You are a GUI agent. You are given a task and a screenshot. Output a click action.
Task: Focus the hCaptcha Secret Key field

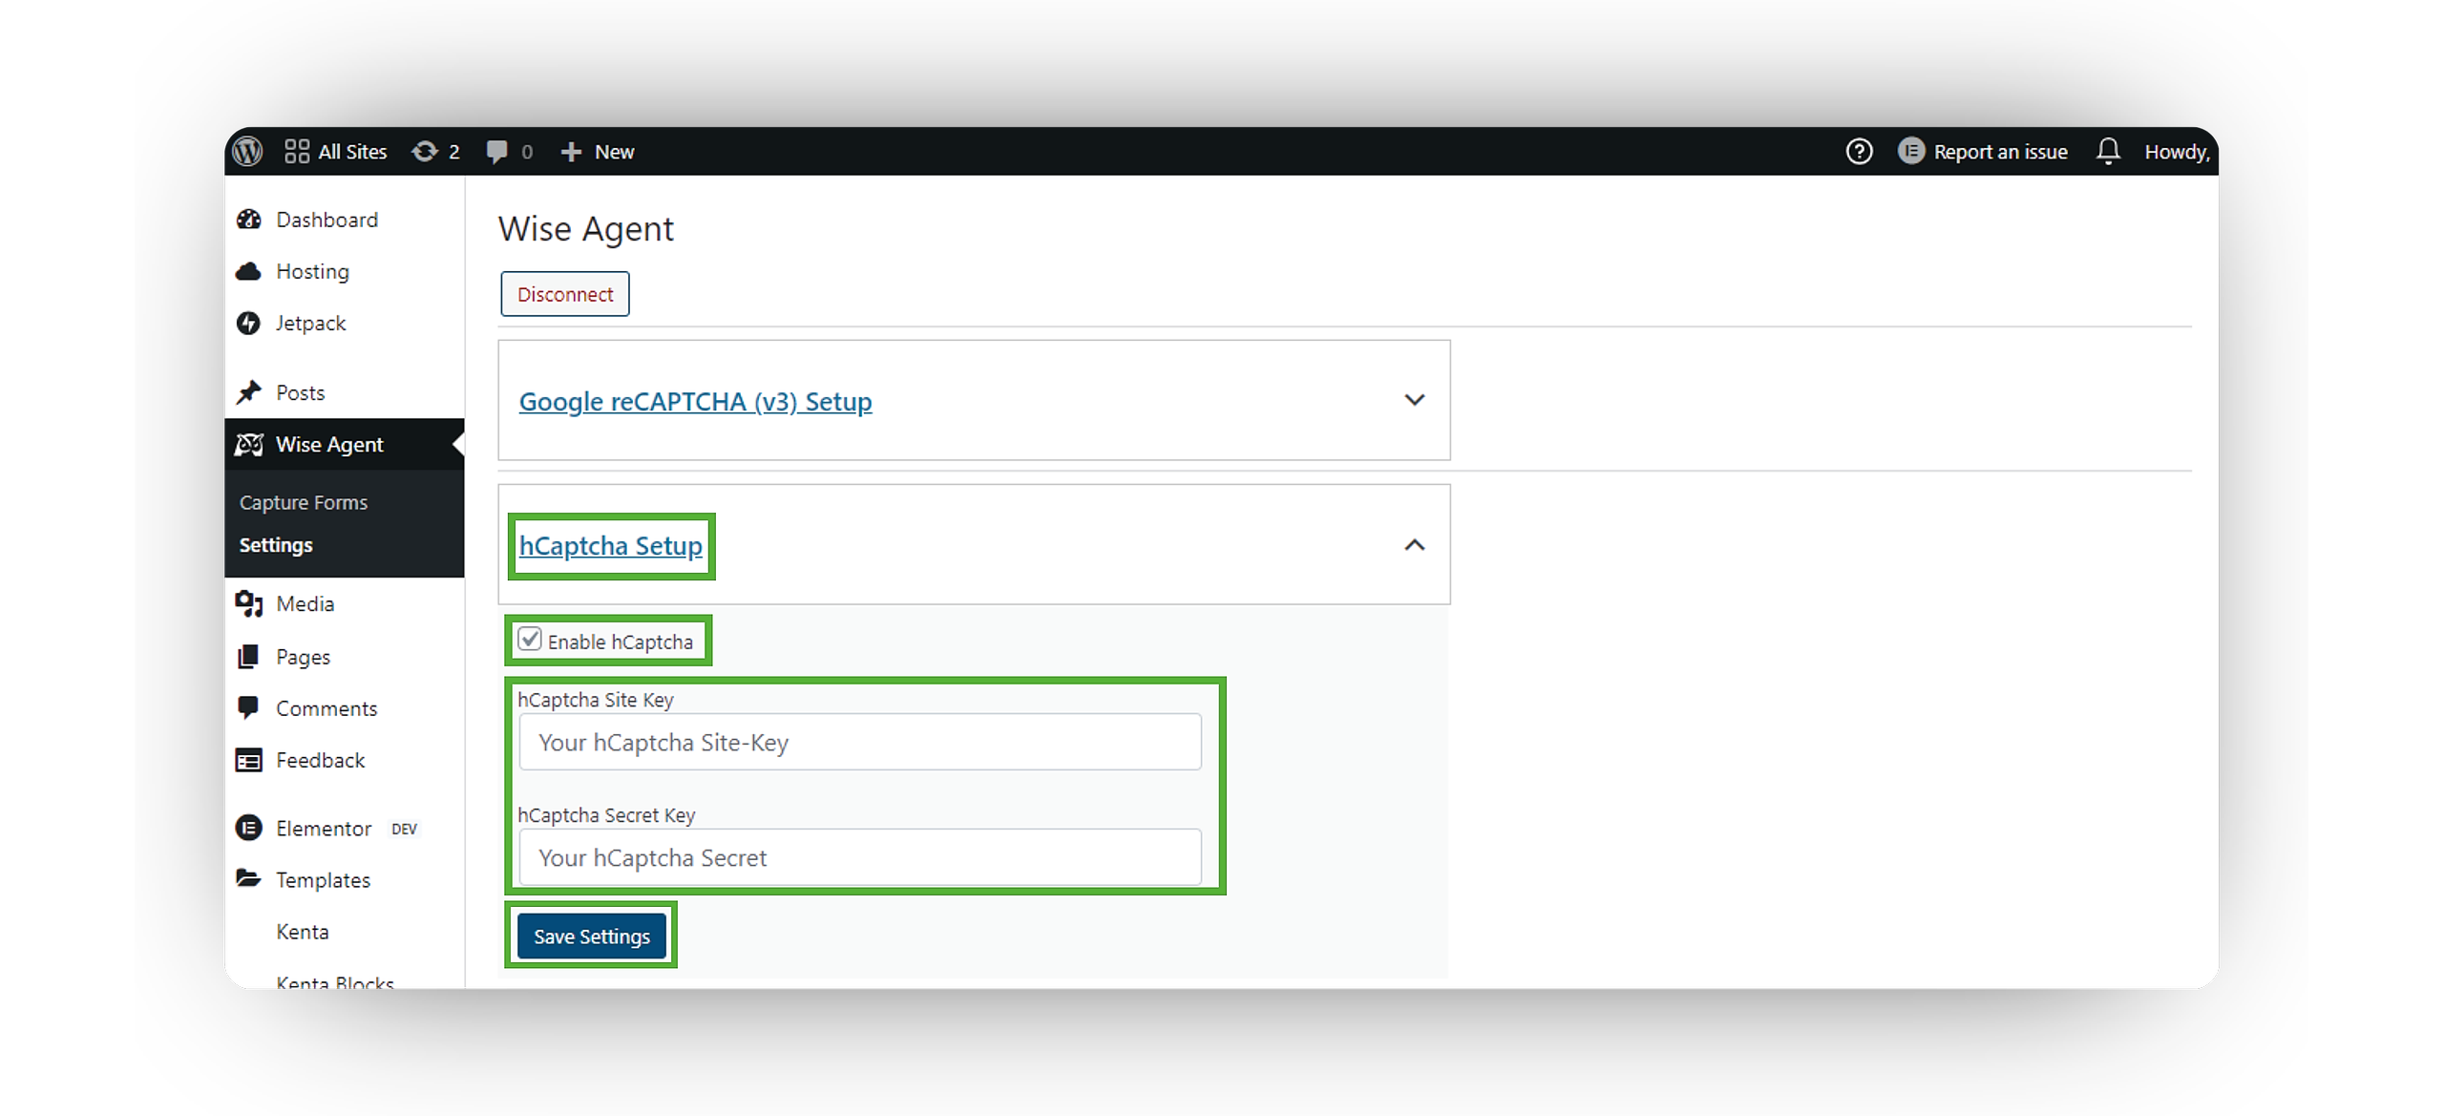coord(859,857)
